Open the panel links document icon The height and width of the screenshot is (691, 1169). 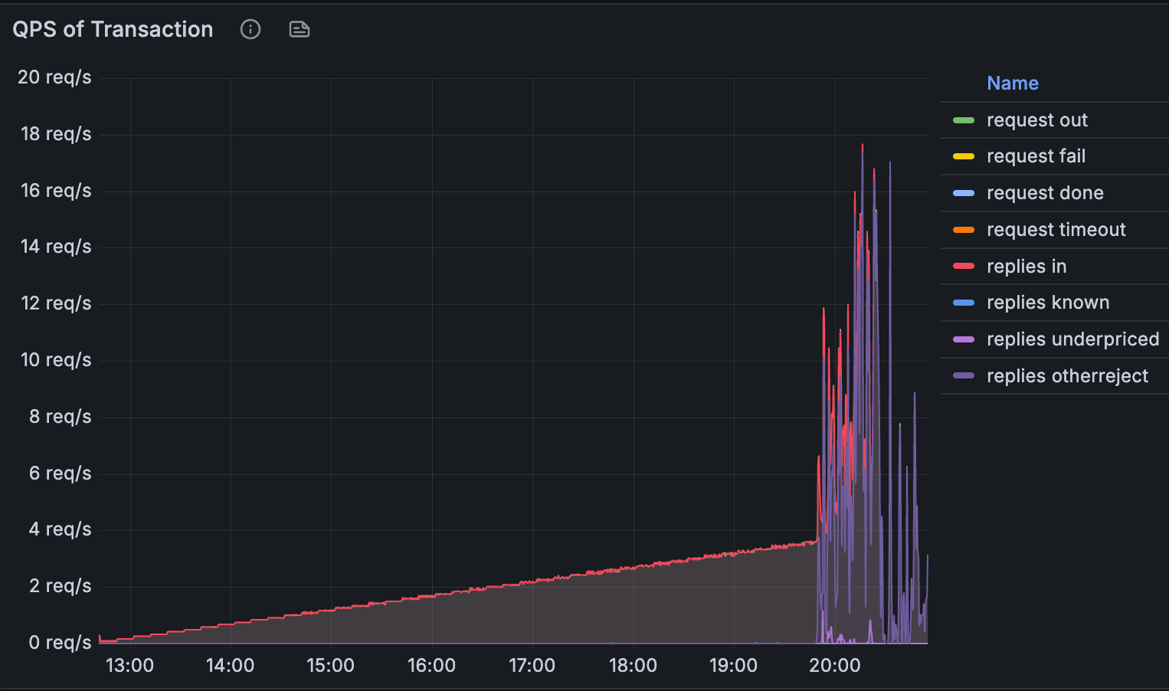pos(299,29)
